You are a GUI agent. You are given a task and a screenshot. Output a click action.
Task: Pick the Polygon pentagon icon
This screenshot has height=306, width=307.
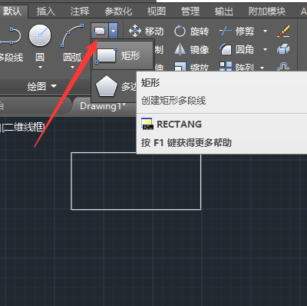(107, 86)
